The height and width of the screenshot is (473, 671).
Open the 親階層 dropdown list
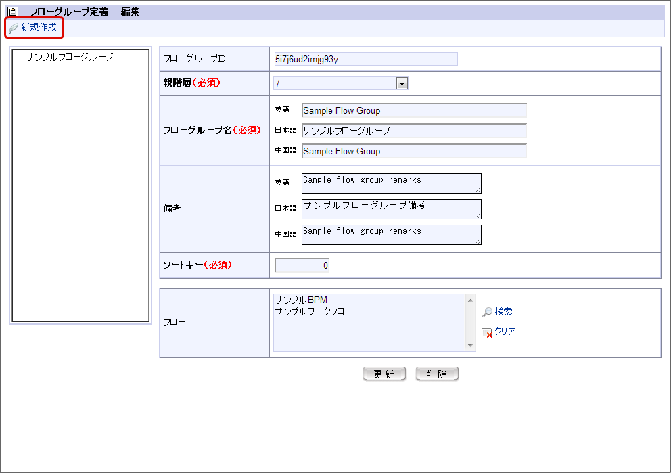pos(402,83)
